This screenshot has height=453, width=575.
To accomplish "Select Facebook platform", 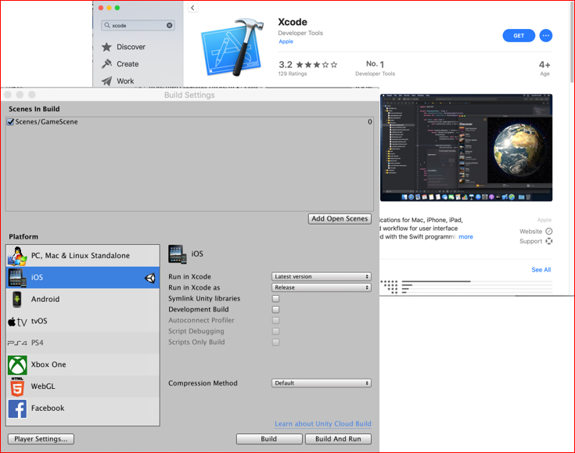I will 83,408.
